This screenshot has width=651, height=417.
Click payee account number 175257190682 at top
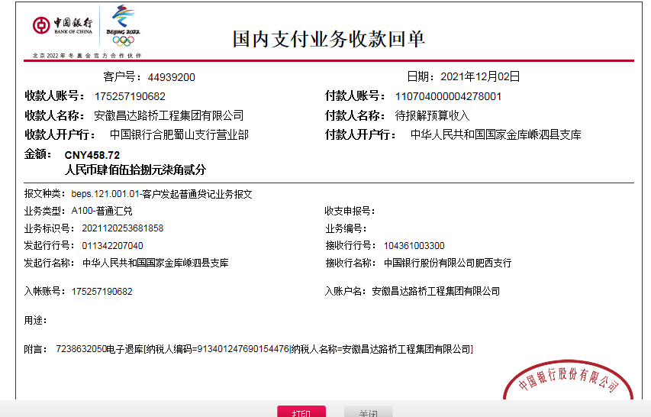tap(130, 96)
